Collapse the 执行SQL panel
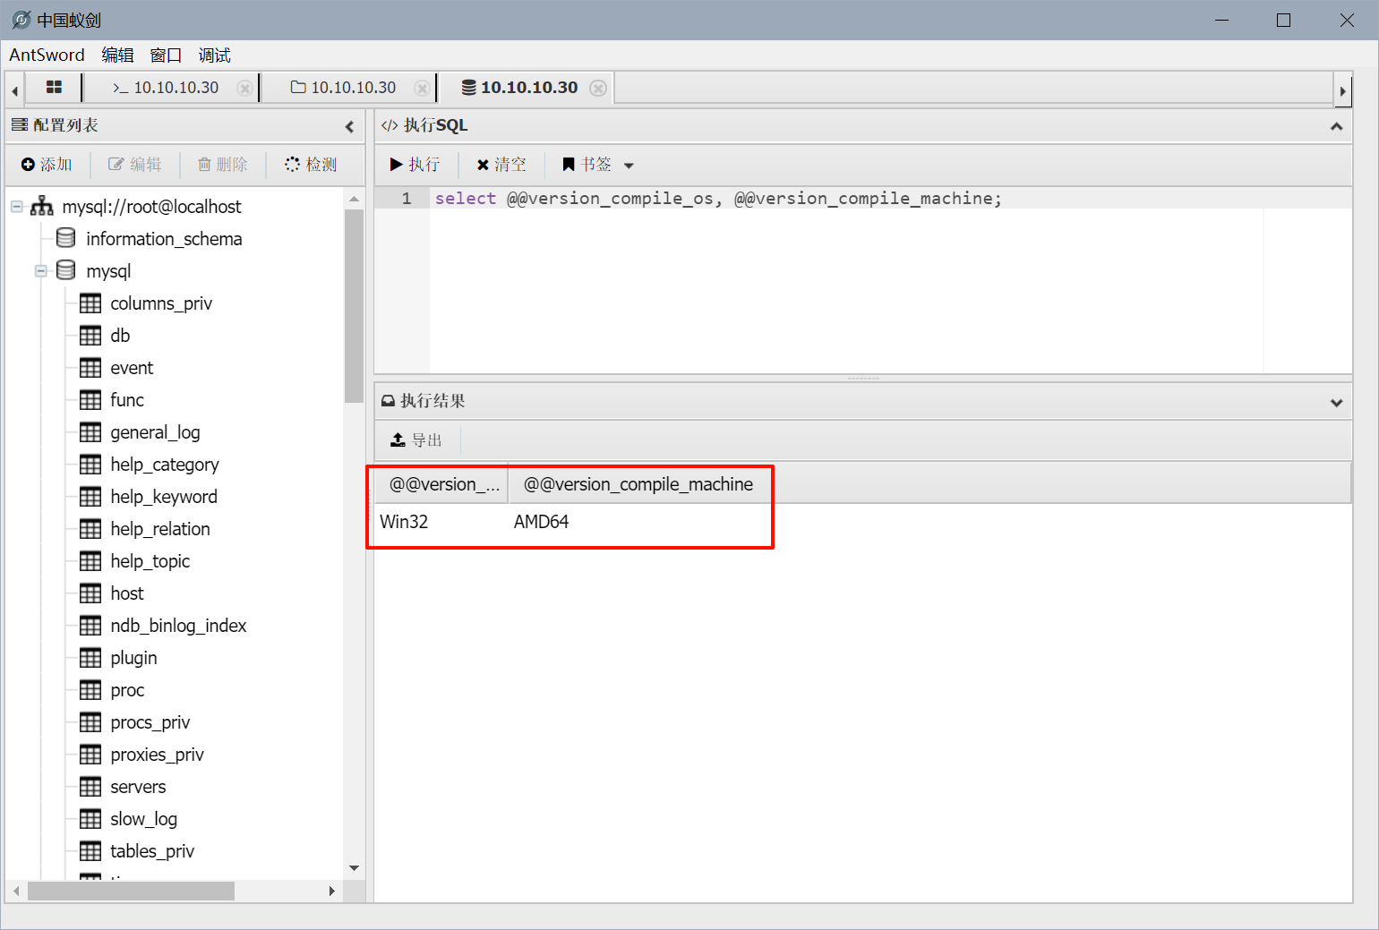Image resolution: width=1379 pixels, height=930 pixels. click(x=1336, y=126)
